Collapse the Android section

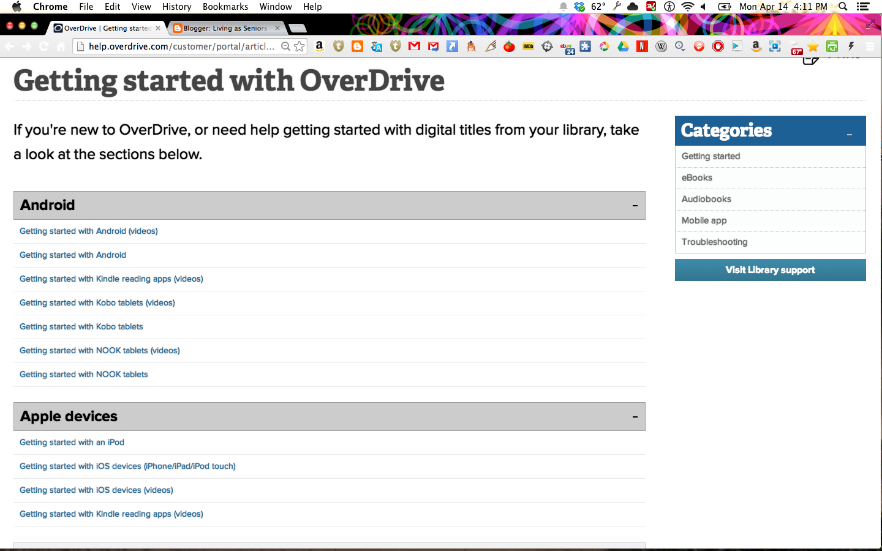tap(635, 206)
